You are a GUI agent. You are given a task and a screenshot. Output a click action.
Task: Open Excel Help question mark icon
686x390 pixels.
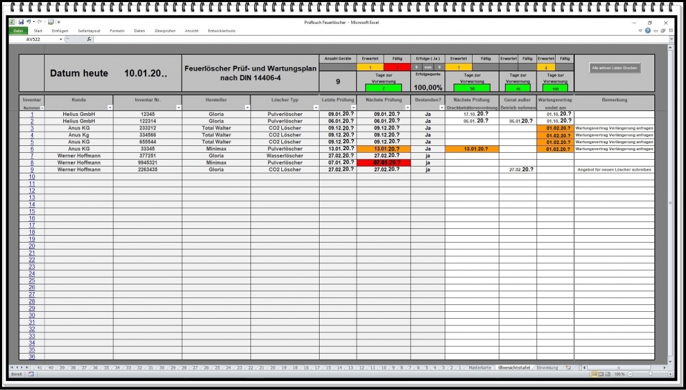click(648, 31)
